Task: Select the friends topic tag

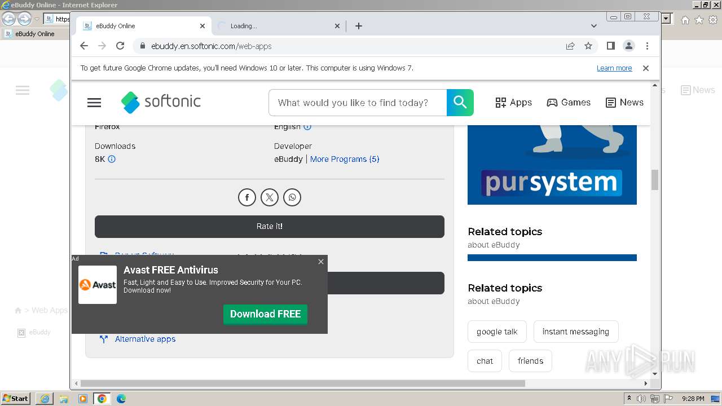Action: pyautogui.click(x=530, y=361)
